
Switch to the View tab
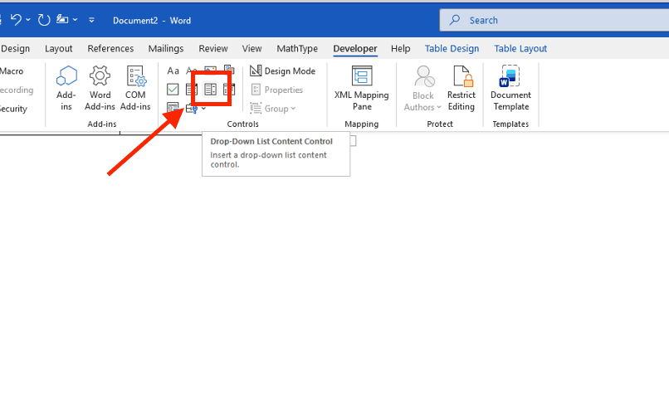coord(251,49)
